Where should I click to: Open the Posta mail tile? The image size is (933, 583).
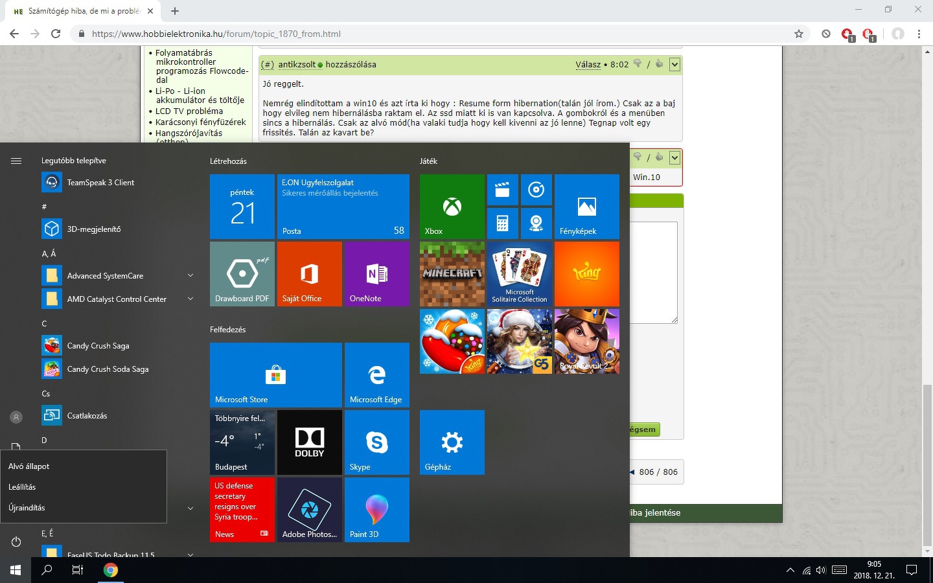(x=343, y=207)
